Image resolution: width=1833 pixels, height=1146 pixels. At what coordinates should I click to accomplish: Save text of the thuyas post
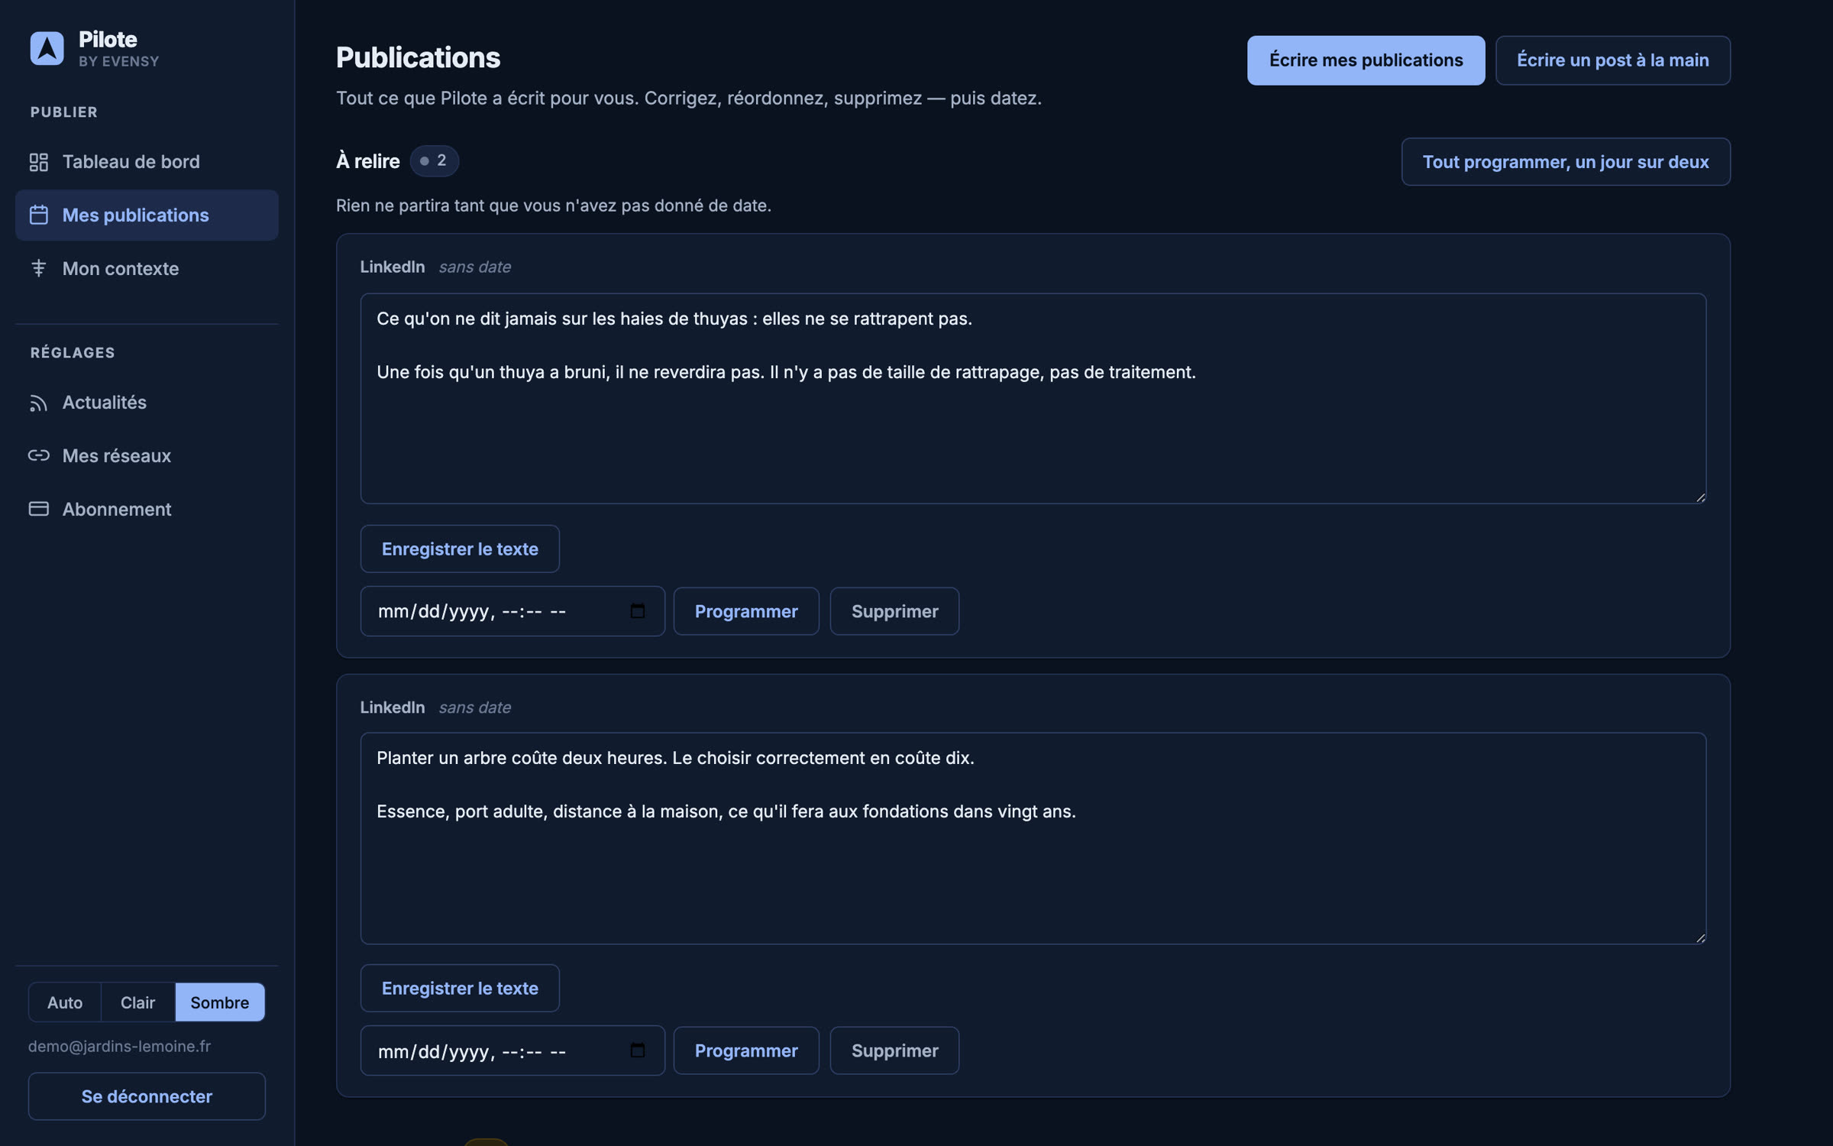click(460, 549)
